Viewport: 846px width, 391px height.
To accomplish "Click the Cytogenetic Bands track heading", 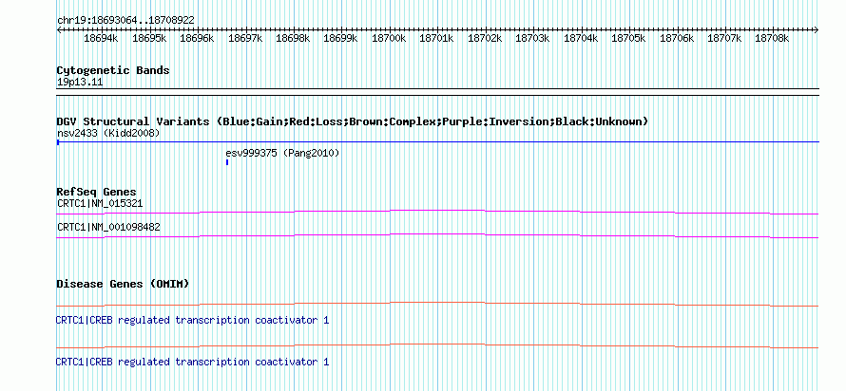I will pos(113,70).
